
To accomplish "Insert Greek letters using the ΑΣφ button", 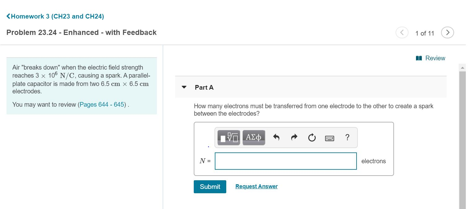I will pyautogui.click(x=253, y=137).
